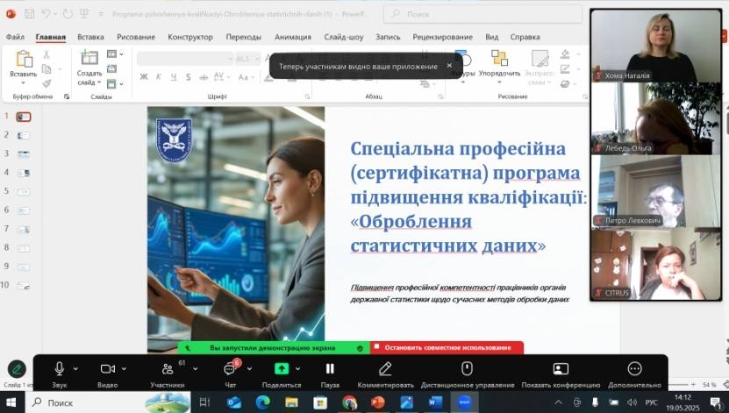Click the Windows taskbar search field Поиск
Image resolution: width=729 pixels, height=413 pixels.
point(83,402)
